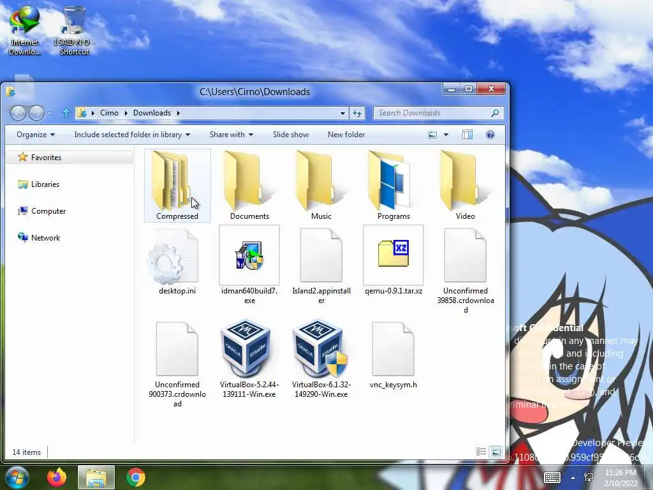Expand arrow after Downloads in address bar
The height and width of the screenshot is (490, 653).
(x=179, y=113)
